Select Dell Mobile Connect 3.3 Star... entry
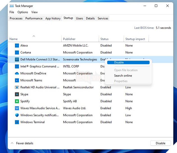The width and height of the screenshot is (177, 153). pyautogui.click(x=40, y=59)
